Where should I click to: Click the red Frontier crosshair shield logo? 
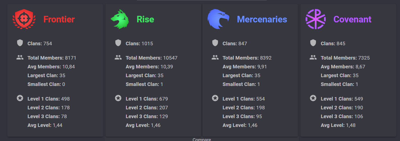pyautogui.click(x=24, y=19)
